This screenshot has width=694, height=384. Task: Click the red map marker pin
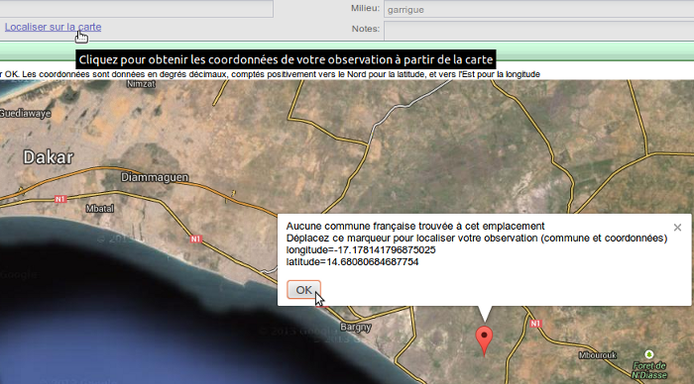point(484,340)
